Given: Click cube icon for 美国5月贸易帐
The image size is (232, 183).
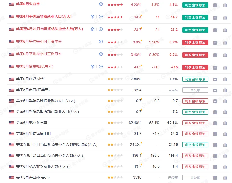Looking at the screenshot, I should (x=92, y=67).
